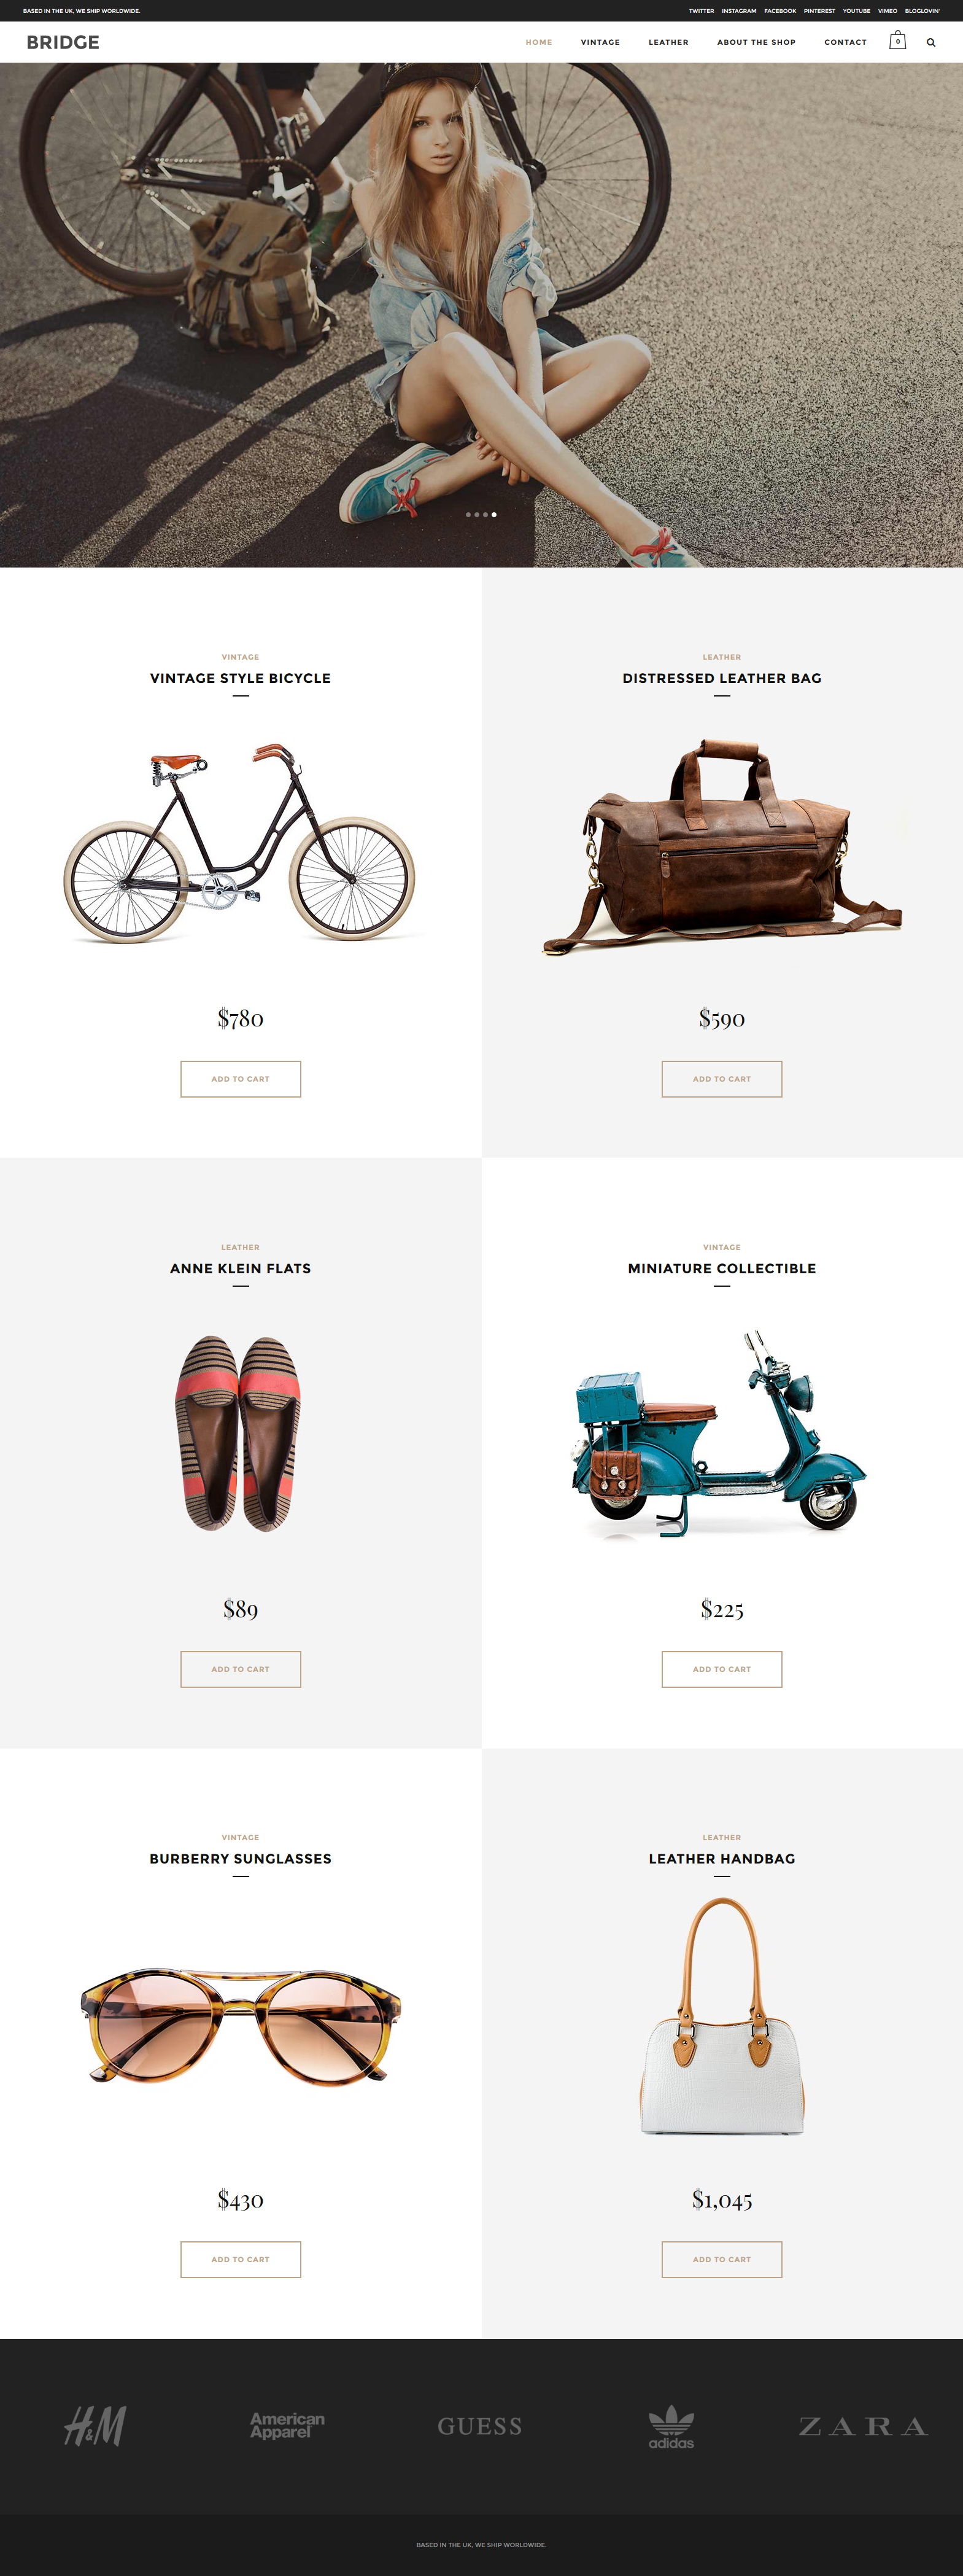963x2576 pixels.
Task: Click the Miniature Collectible scooter image
Action: pyautogui.click(x=719, y=1433)
